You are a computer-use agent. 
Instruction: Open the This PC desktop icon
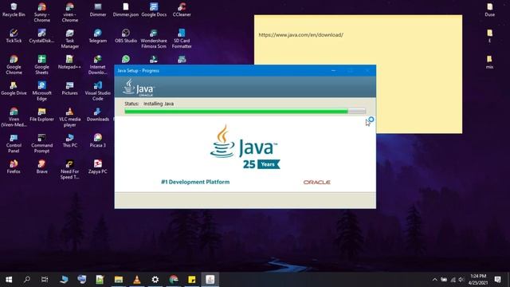click(70, 140)
